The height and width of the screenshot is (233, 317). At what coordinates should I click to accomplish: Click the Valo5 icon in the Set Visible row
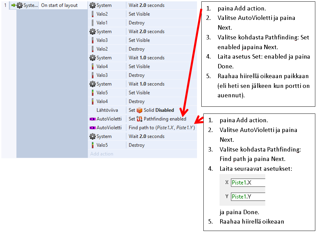pyautogui.click(x=92, y=93)
